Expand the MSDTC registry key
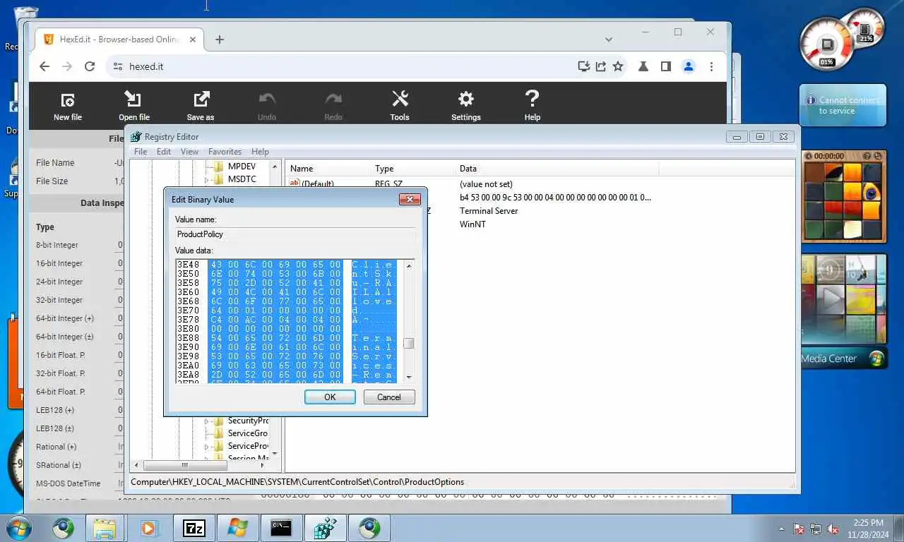Screen dimensions: 904x542 (207, 180)
